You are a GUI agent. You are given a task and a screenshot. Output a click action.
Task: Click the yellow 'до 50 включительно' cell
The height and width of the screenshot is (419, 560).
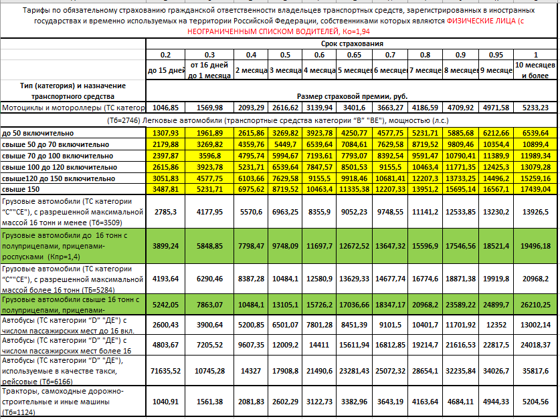(73, 132)
